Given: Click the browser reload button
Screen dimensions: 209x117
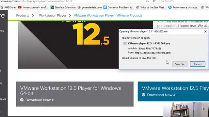Looking at the screenshot, I should 154,1.
